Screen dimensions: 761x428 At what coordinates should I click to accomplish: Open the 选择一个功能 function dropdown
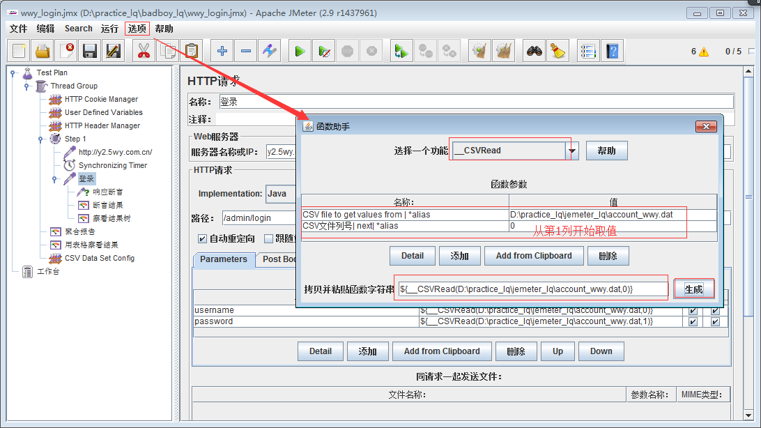[572, 151]
